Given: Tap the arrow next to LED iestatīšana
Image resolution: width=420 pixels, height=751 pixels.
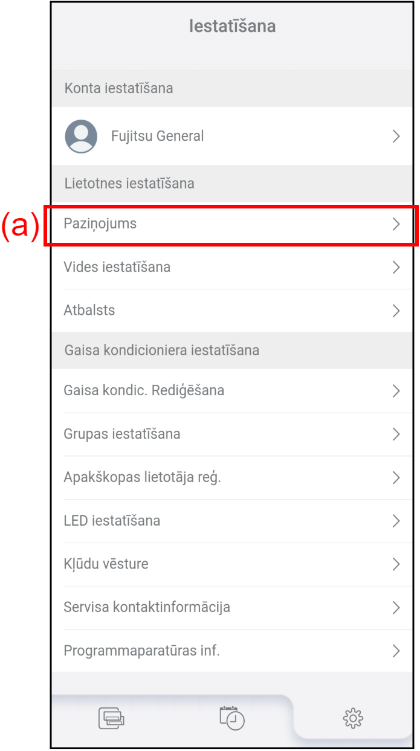Looking at the screenshot, I should click(396, 521).
